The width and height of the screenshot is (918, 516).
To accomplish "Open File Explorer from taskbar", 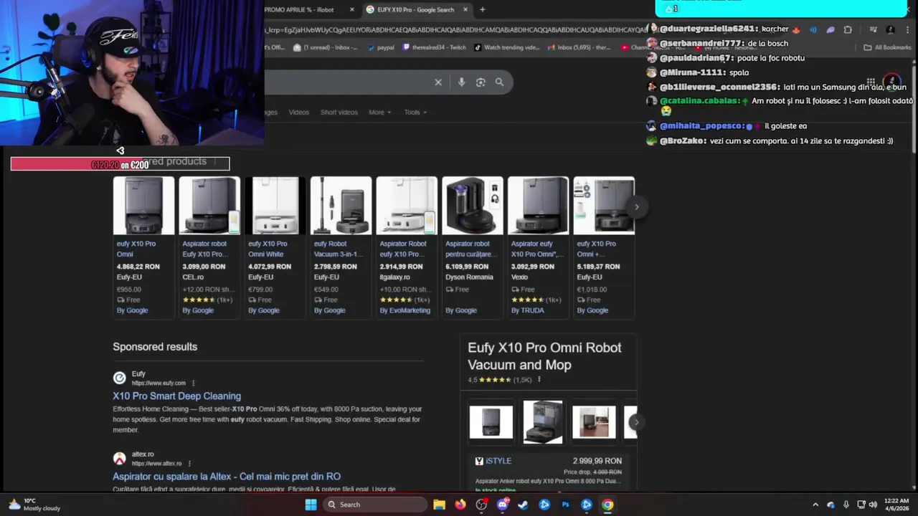I will click(439, 505).
